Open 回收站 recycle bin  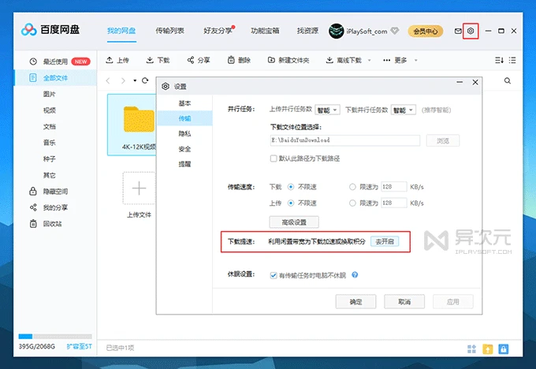click(x=46, y=224)
